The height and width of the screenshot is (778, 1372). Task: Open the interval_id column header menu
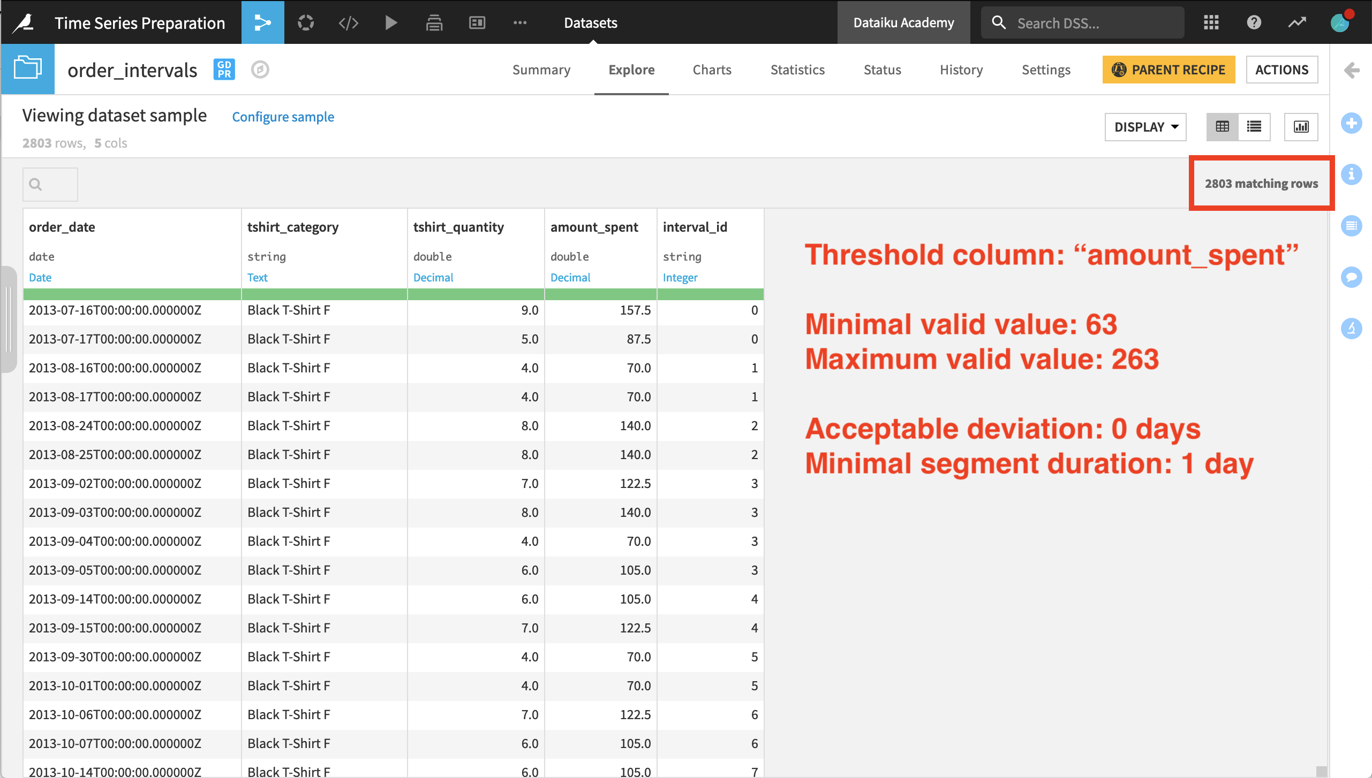coord(695,227)
